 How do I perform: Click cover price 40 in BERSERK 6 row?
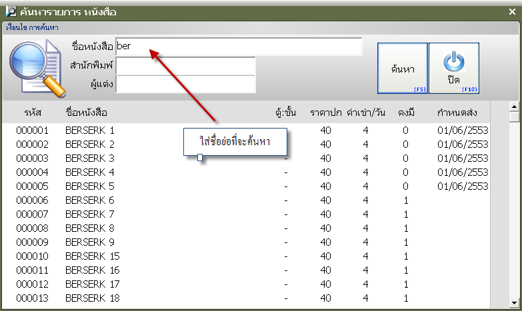325,200
